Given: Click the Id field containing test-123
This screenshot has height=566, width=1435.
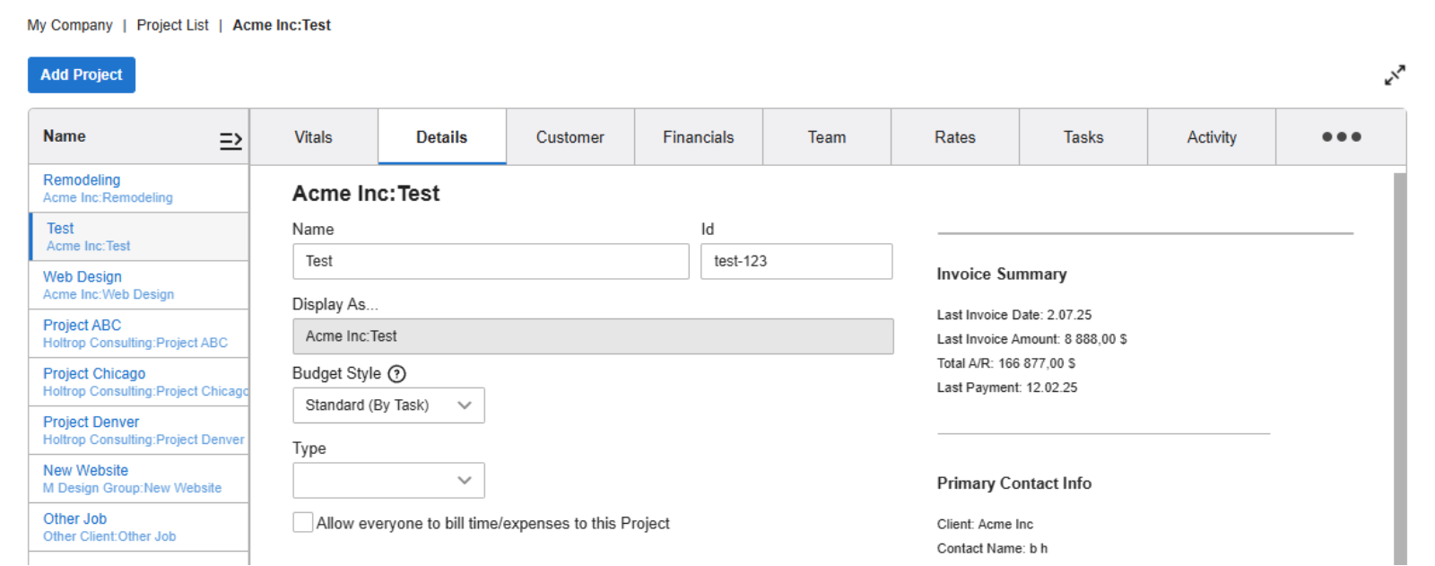Looking at the screenshot, I should click(x=796, y=261).
